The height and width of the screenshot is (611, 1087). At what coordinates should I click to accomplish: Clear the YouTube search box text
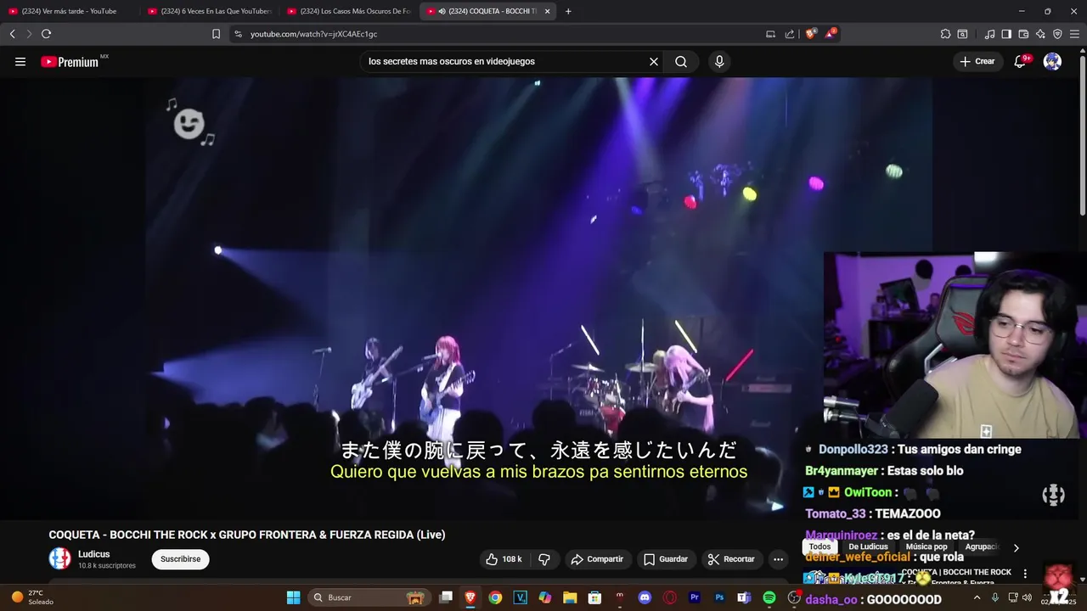(x=654, y=61)
